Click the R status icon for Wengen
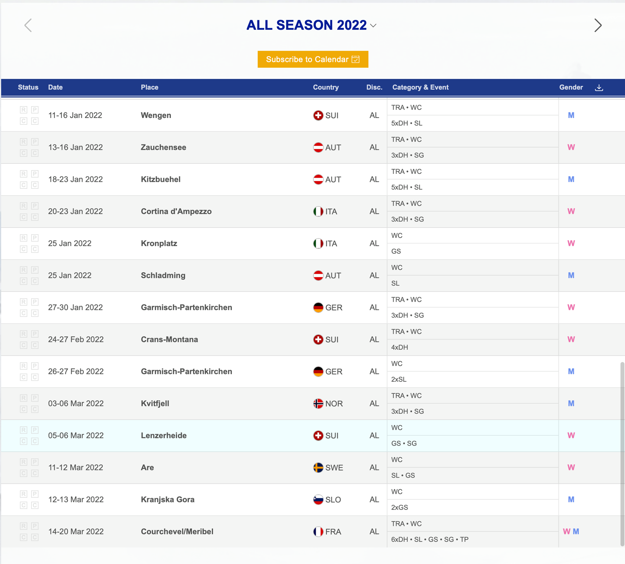 point(23,110)
